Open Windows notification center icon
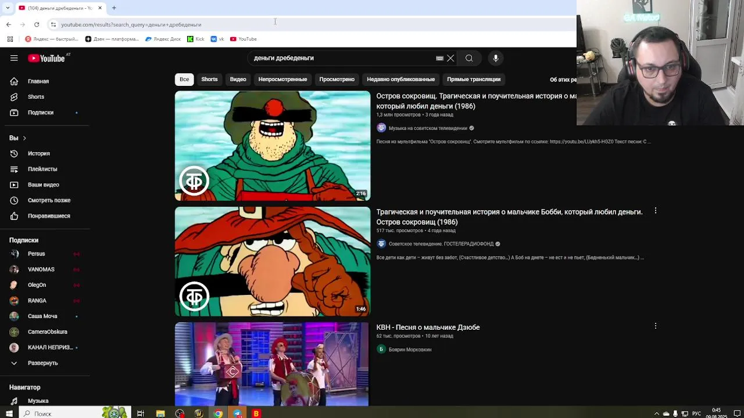This screenshot has width=744, height=418. 737,413
